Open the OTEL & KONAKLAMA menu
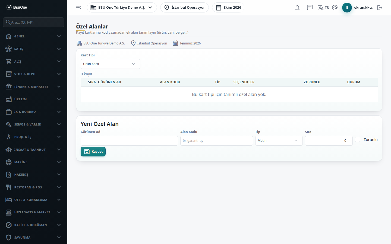 34,200
